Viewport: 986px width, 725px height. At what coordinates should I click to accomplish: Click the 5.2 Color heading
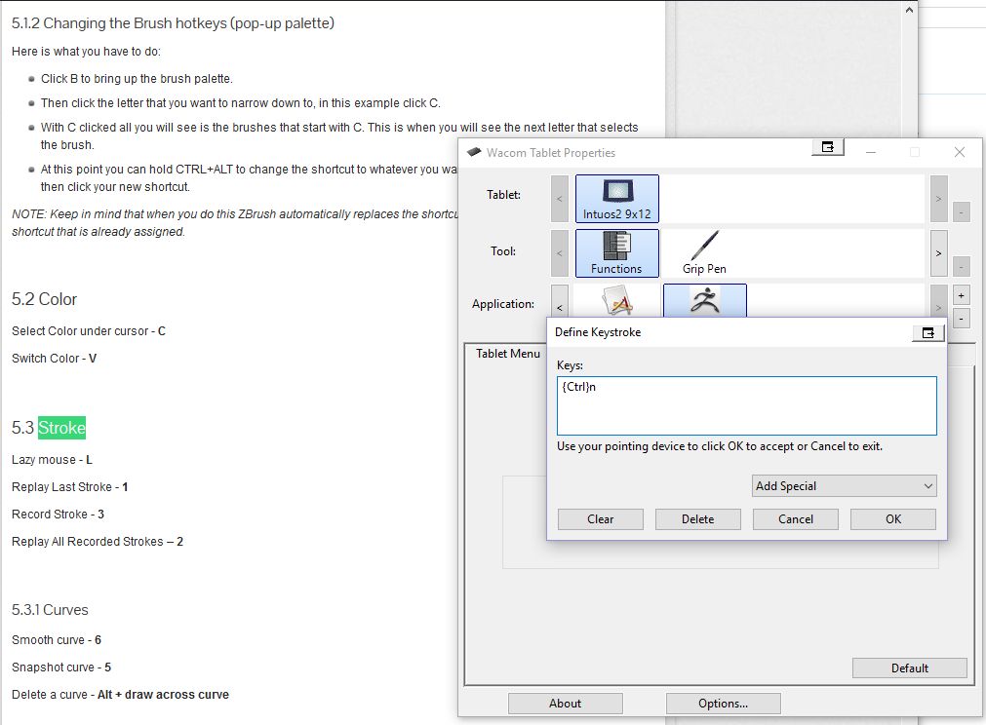(x=44, y=299)
